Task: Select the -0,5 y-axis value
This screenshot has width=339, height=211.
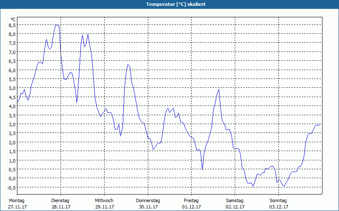Action: (x=11, y=187)
